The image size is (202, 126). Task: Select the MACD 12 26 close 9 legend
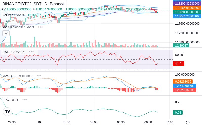tap(17, 76)
